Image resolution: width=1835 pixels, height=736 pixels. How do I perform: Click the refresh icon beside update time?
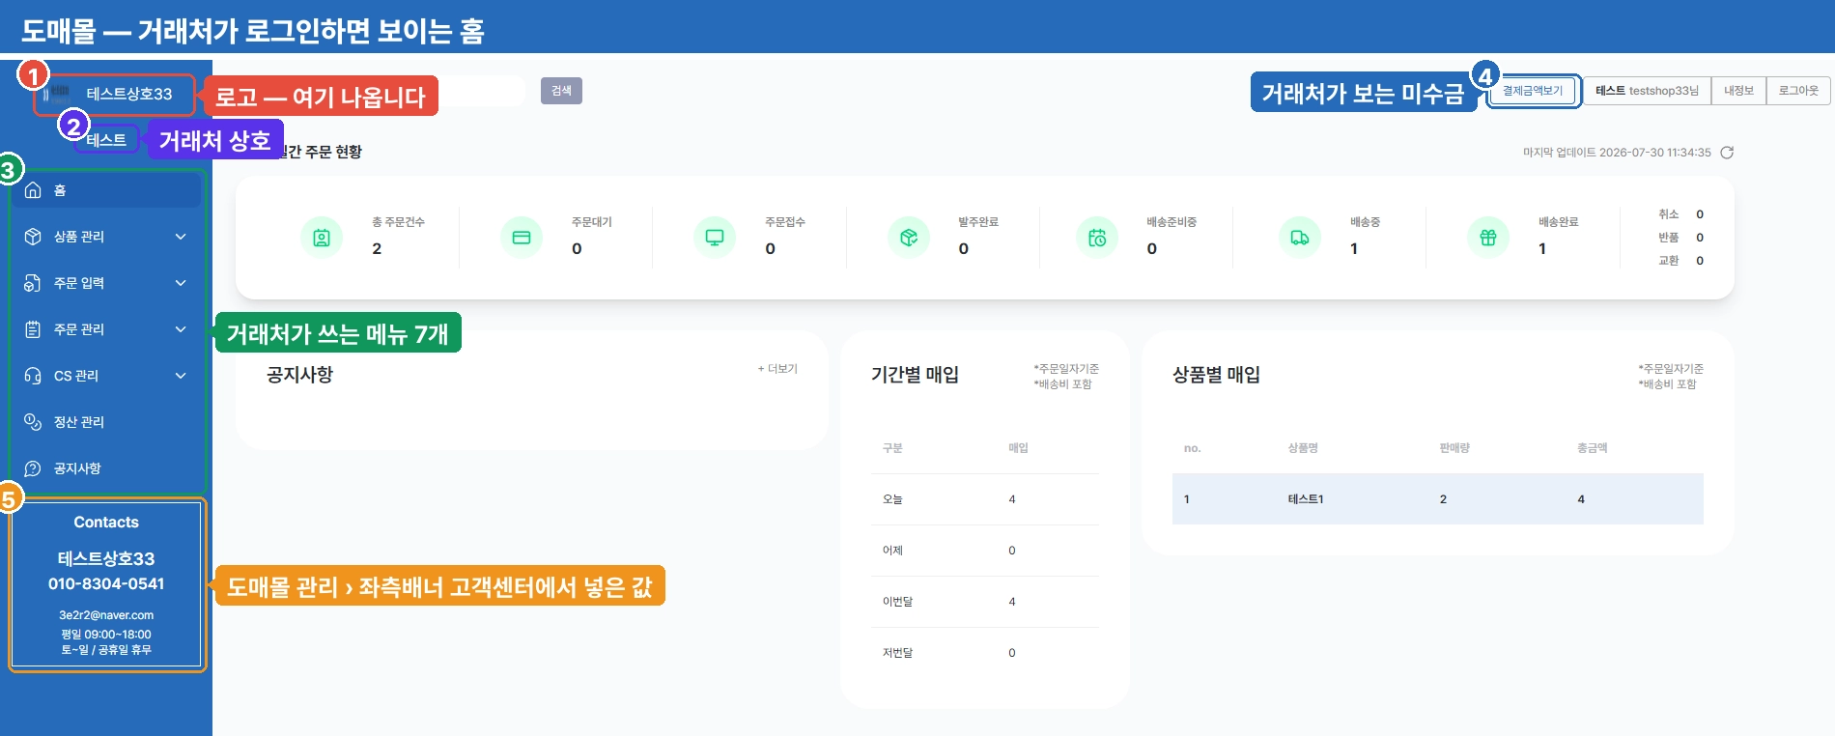1727,153
